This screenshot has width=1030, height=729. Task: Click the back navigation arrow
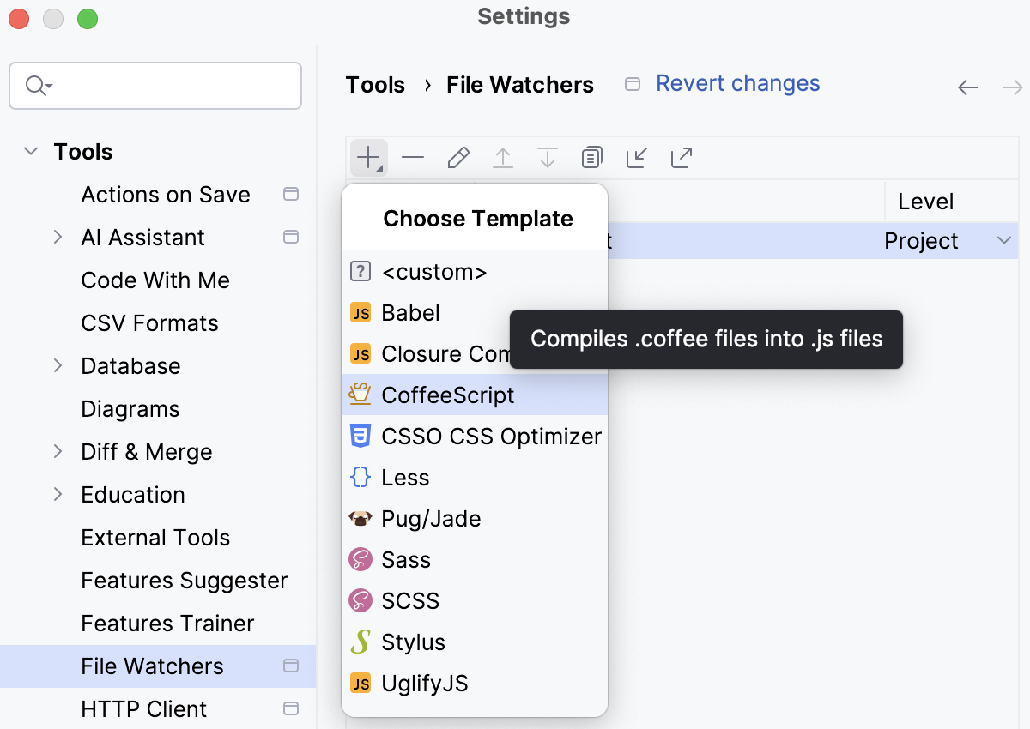[967, 87]
